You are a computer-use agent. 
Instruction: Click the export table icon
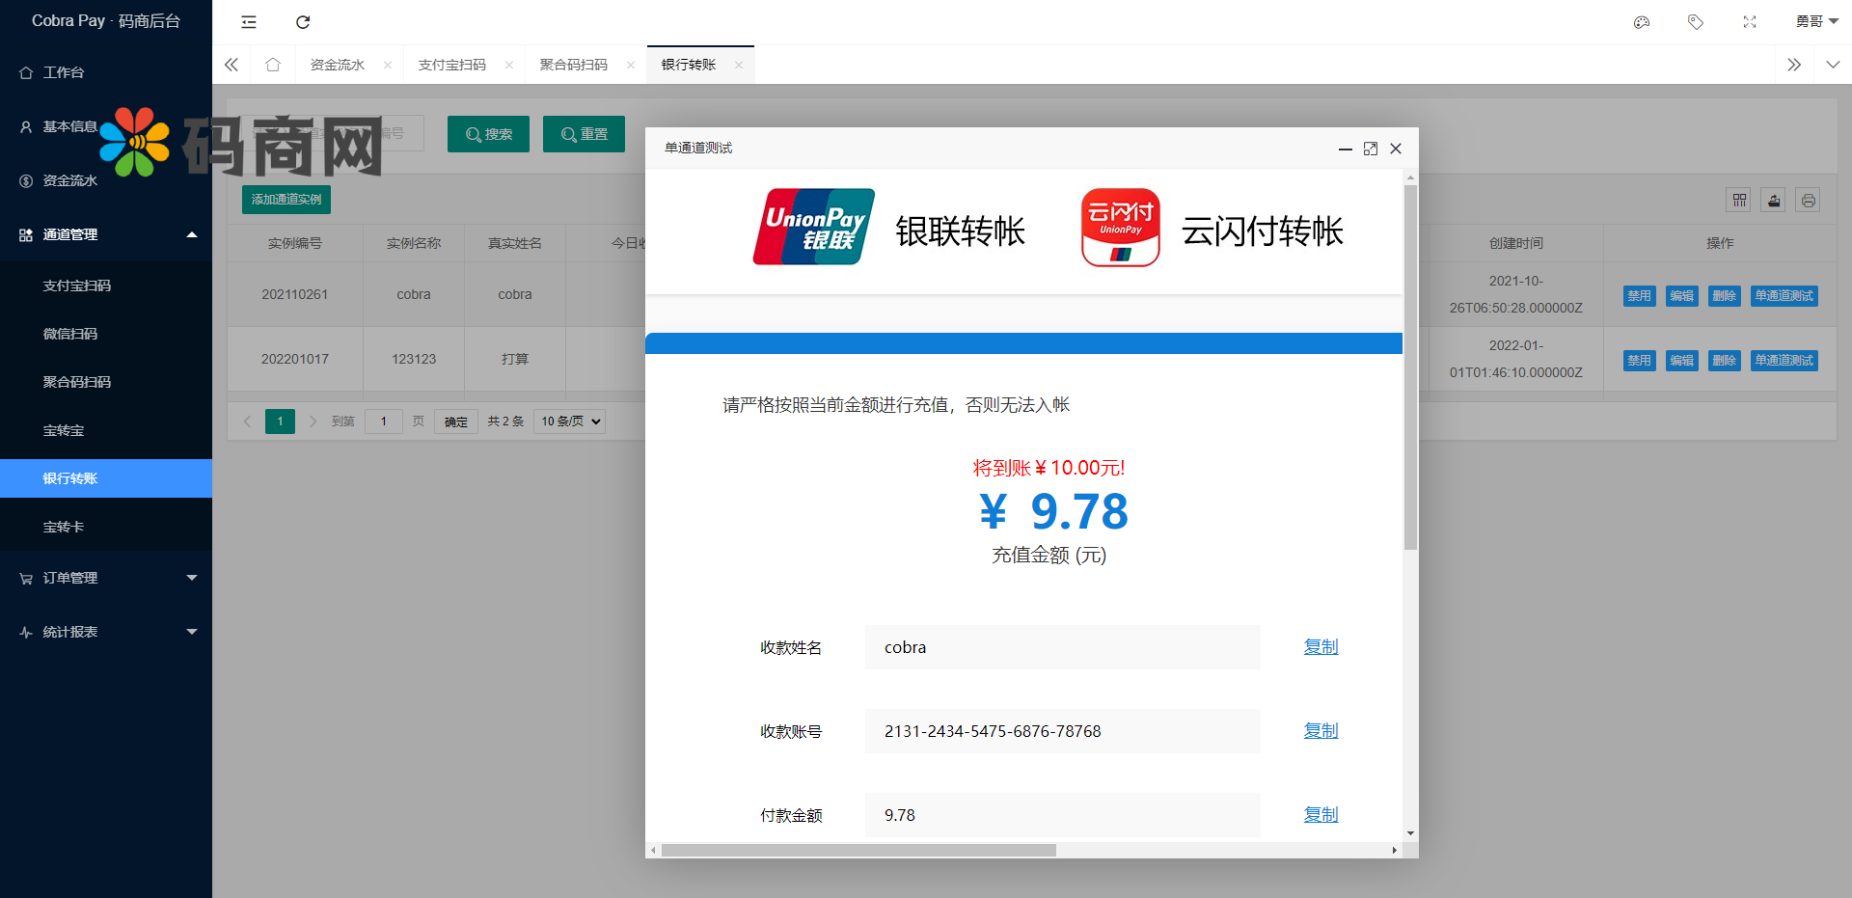point(1774,200)
